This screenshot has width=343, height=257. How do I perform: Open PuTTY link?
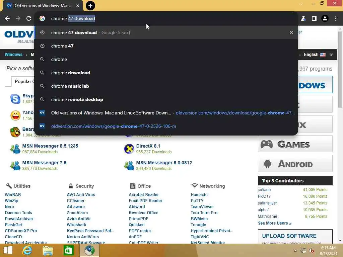click(x=197, y=201)
